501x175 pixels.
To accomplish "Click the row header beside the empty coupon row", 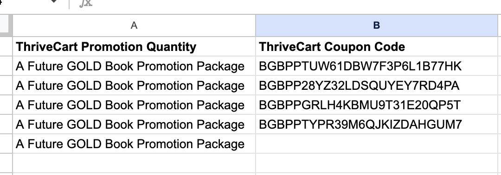I will pyautogui.click(x=6, y=144).
